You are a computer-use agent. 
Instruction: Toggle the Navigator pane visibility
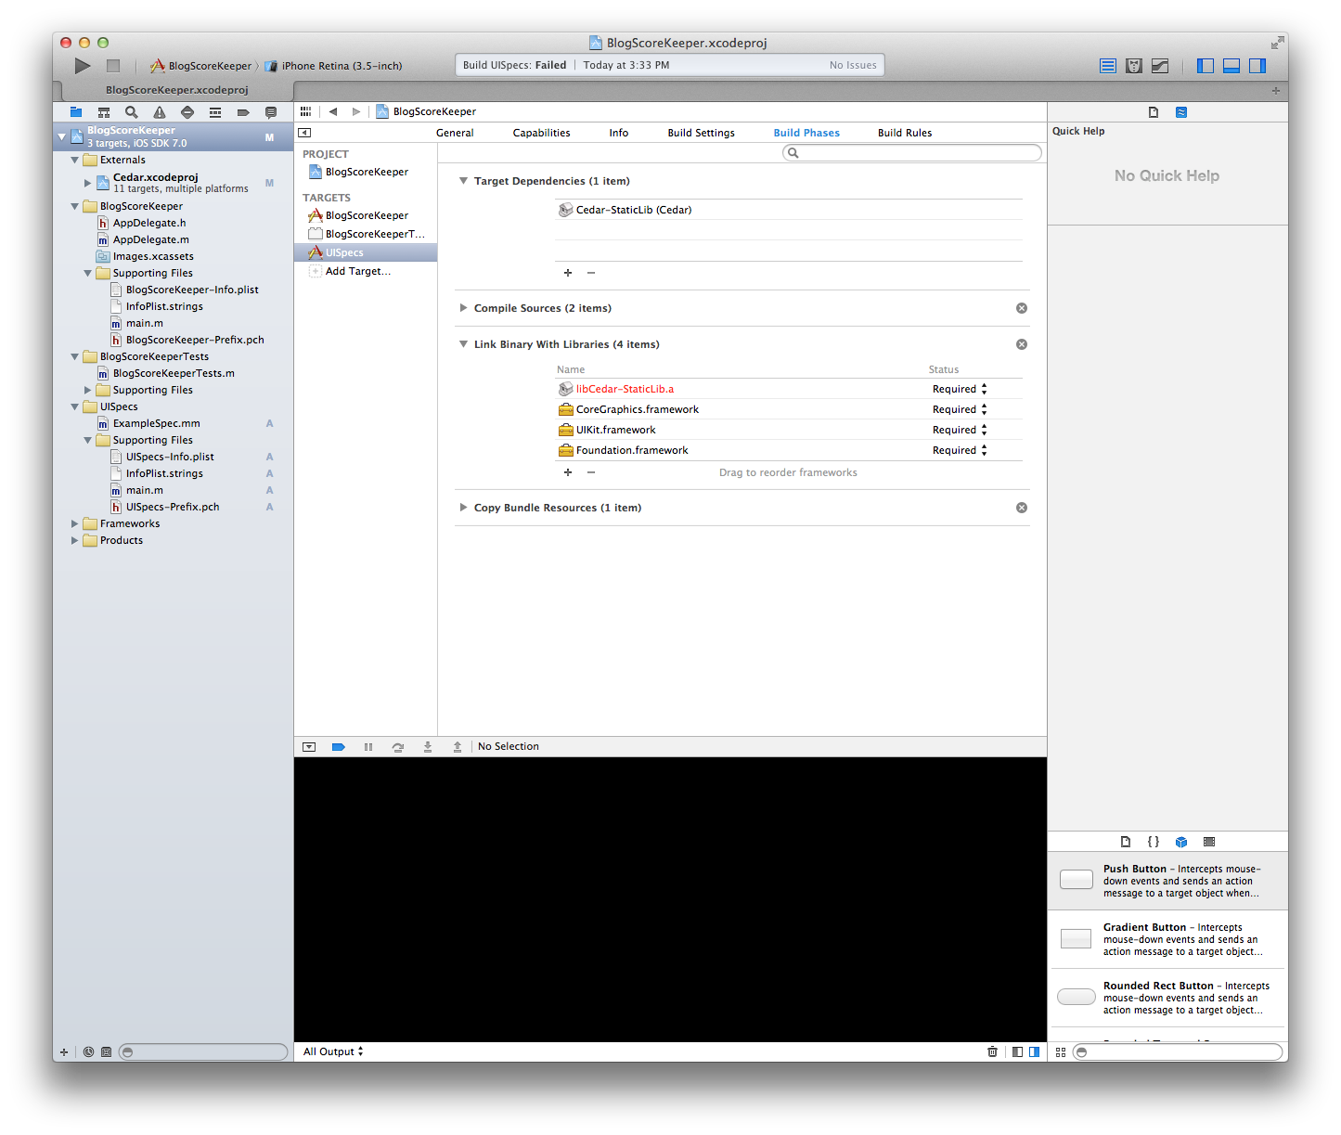click(1206, 66)
